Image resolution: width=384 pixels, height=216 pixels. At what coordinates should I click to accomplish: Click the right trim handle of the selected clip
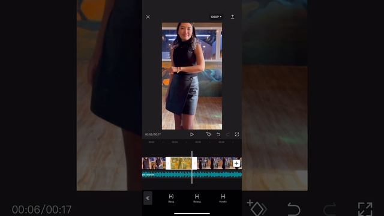tap(194, 163)
